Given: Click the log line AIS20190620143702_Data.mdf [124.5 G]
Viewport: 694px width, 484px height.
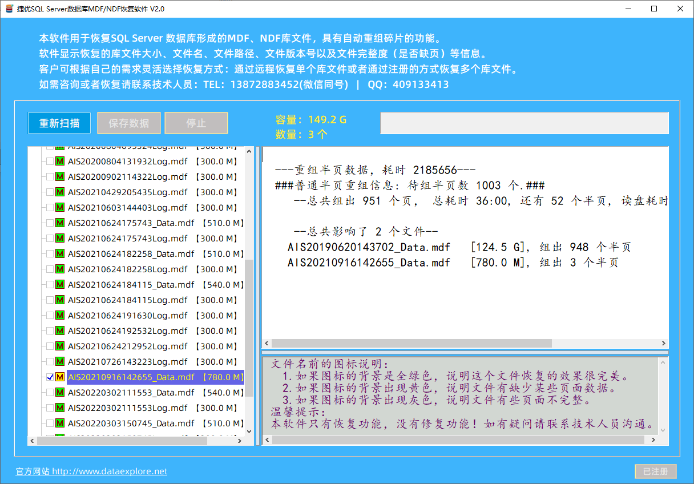Looking at the screenshot, I should 459,247.
